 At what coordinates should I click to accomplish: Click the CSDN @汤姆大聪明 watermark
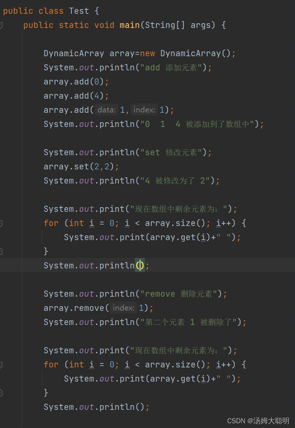click(x=258, y=421)
